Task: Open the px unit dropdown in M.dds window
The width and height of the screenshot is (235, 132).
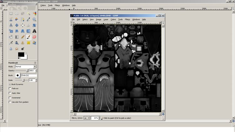Action: pos(87,118)
